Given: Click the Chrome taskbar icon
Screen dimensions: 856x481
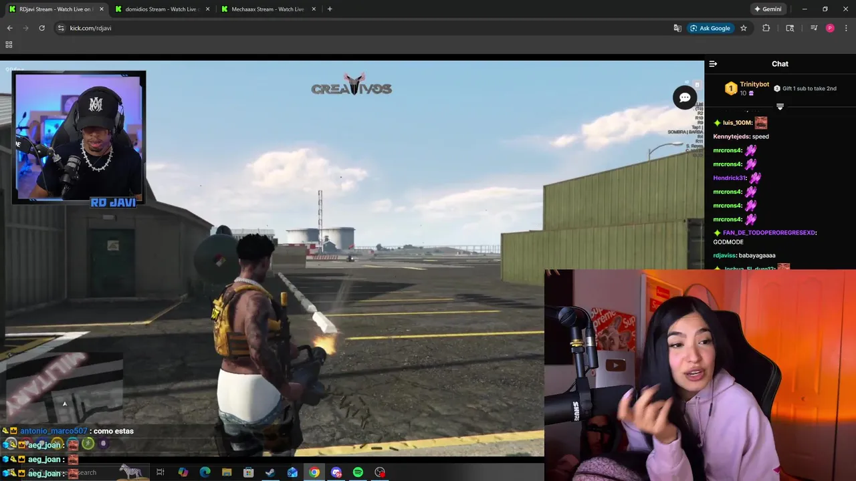Looking at the screenshot, I should click(x=314, y=472).
